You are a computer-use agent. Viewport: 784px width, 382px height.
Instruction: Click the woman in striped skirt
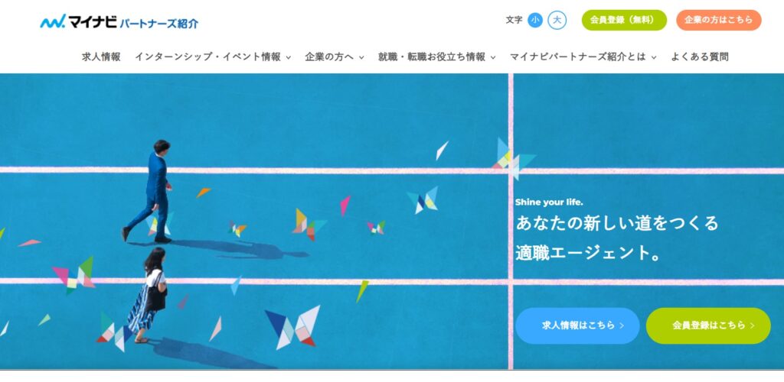pyautogui.click(x=148, y=295)
